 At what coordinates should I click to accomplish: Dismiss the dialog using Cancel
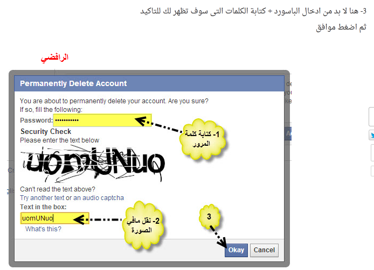(264, 250)
